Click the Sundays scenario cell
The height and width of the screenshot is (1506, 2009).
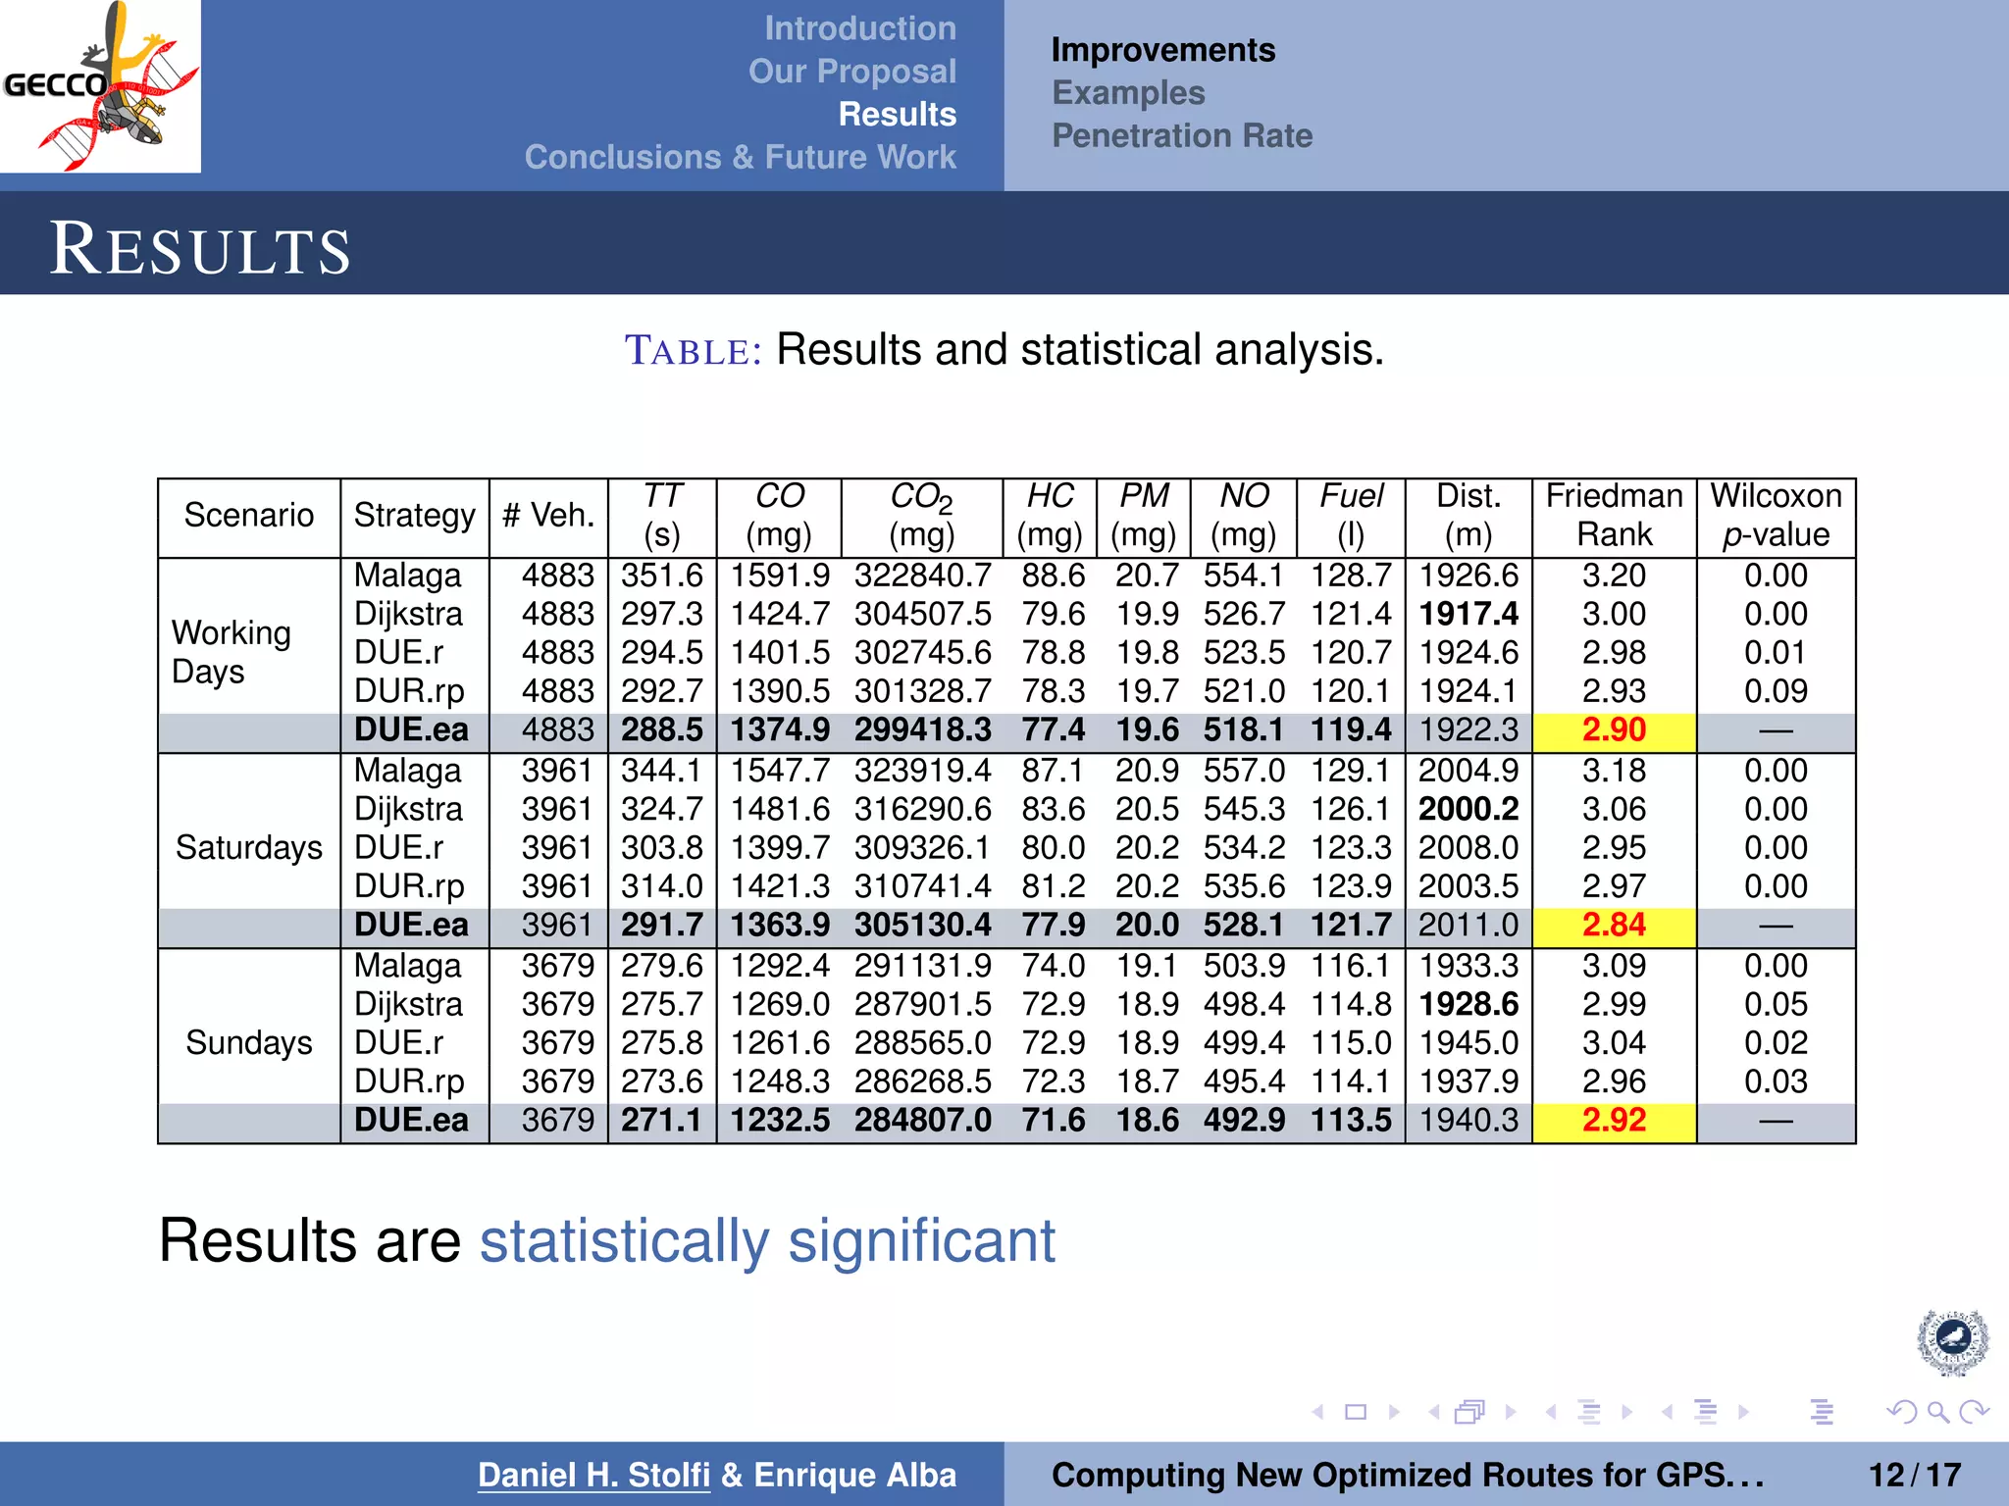click(249, 1042)
